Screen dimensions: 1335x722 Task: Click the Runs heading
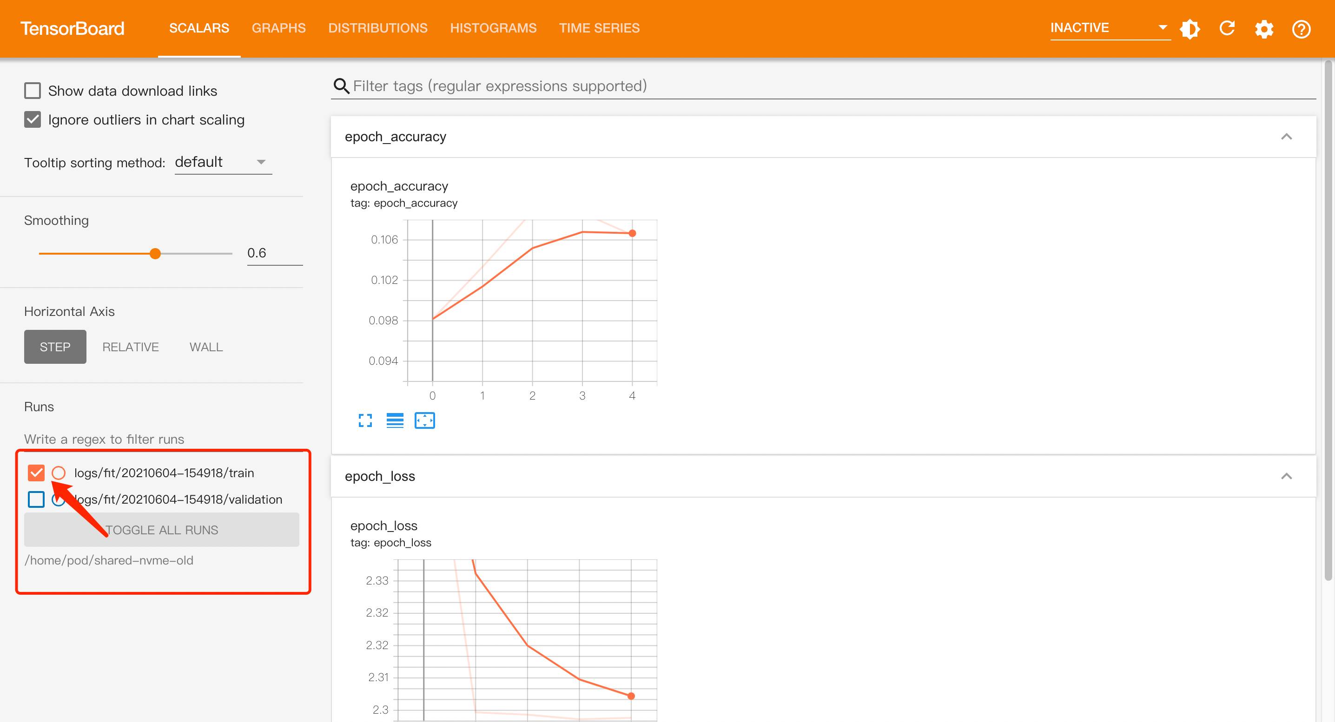pos(39,407)
